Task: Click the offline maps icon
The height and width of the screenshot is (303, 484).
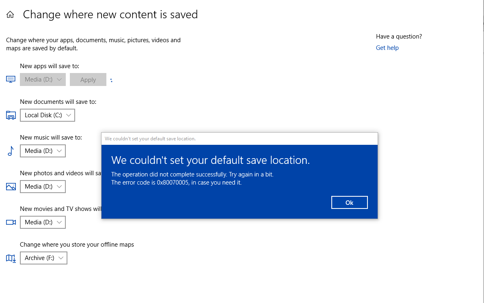Action: (x=11, y=258)
